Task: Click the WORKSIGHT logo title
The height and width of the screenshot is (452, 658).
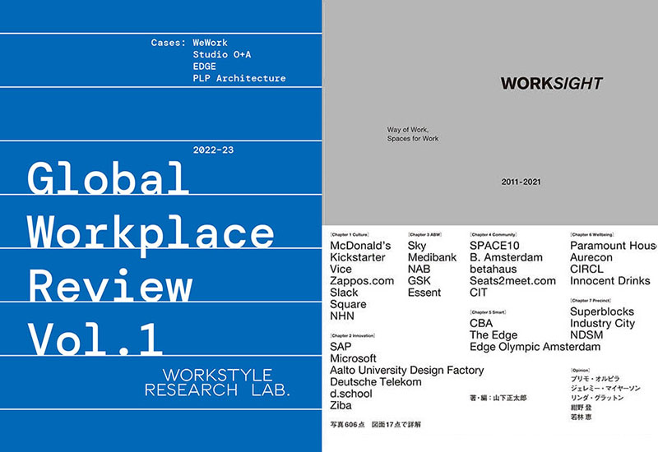Action: point(552,83)
